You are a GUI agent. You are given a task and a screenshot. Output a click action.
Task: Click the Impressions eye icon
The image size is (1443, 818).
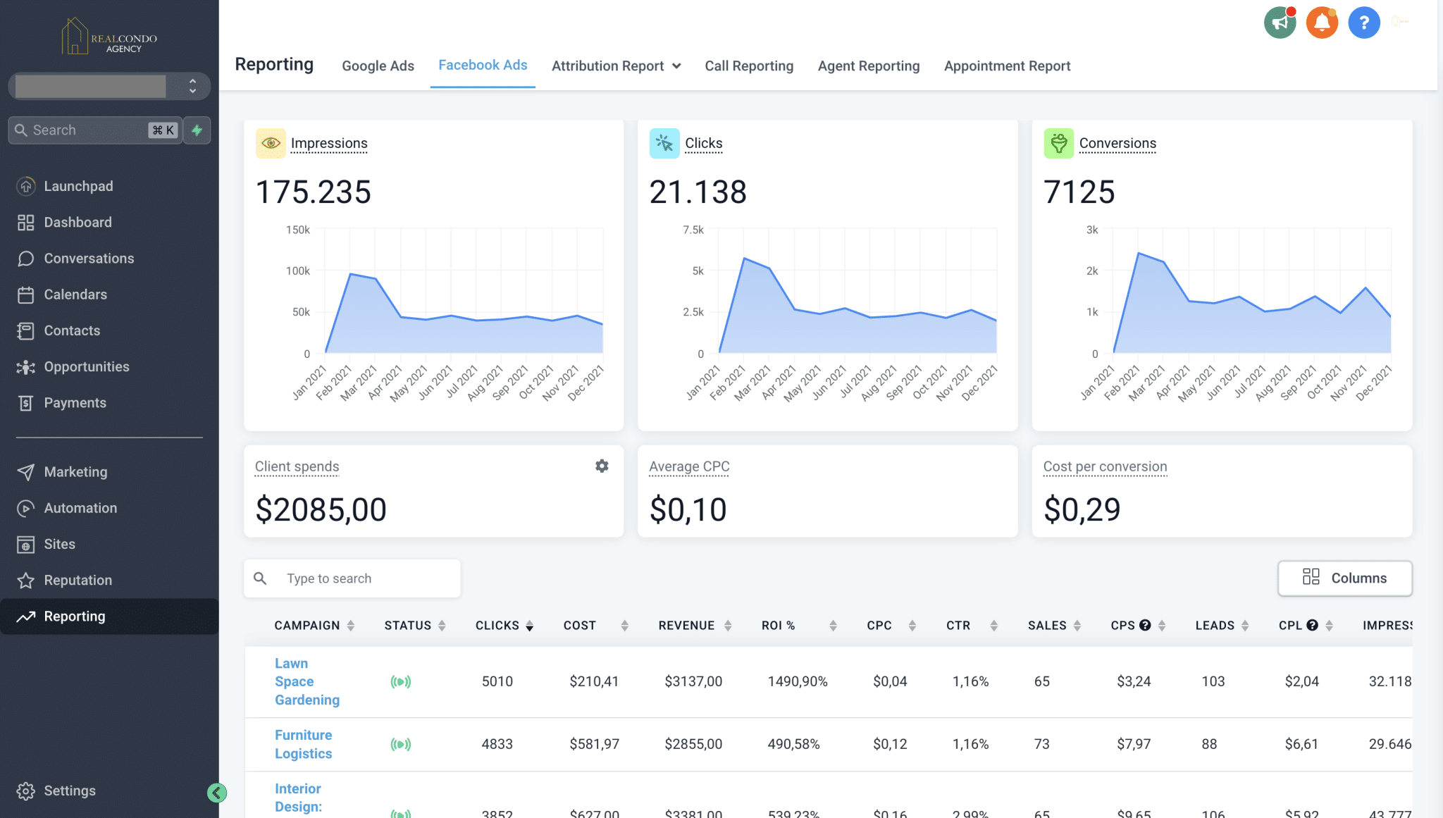[x=271, y=143]
